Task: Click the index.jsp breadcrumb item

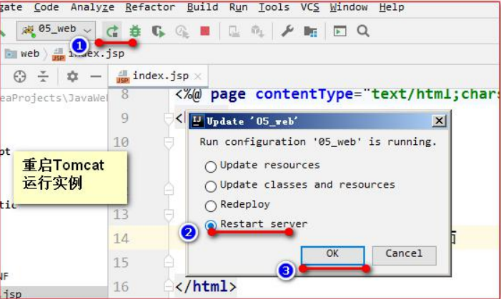Action: 88,54
